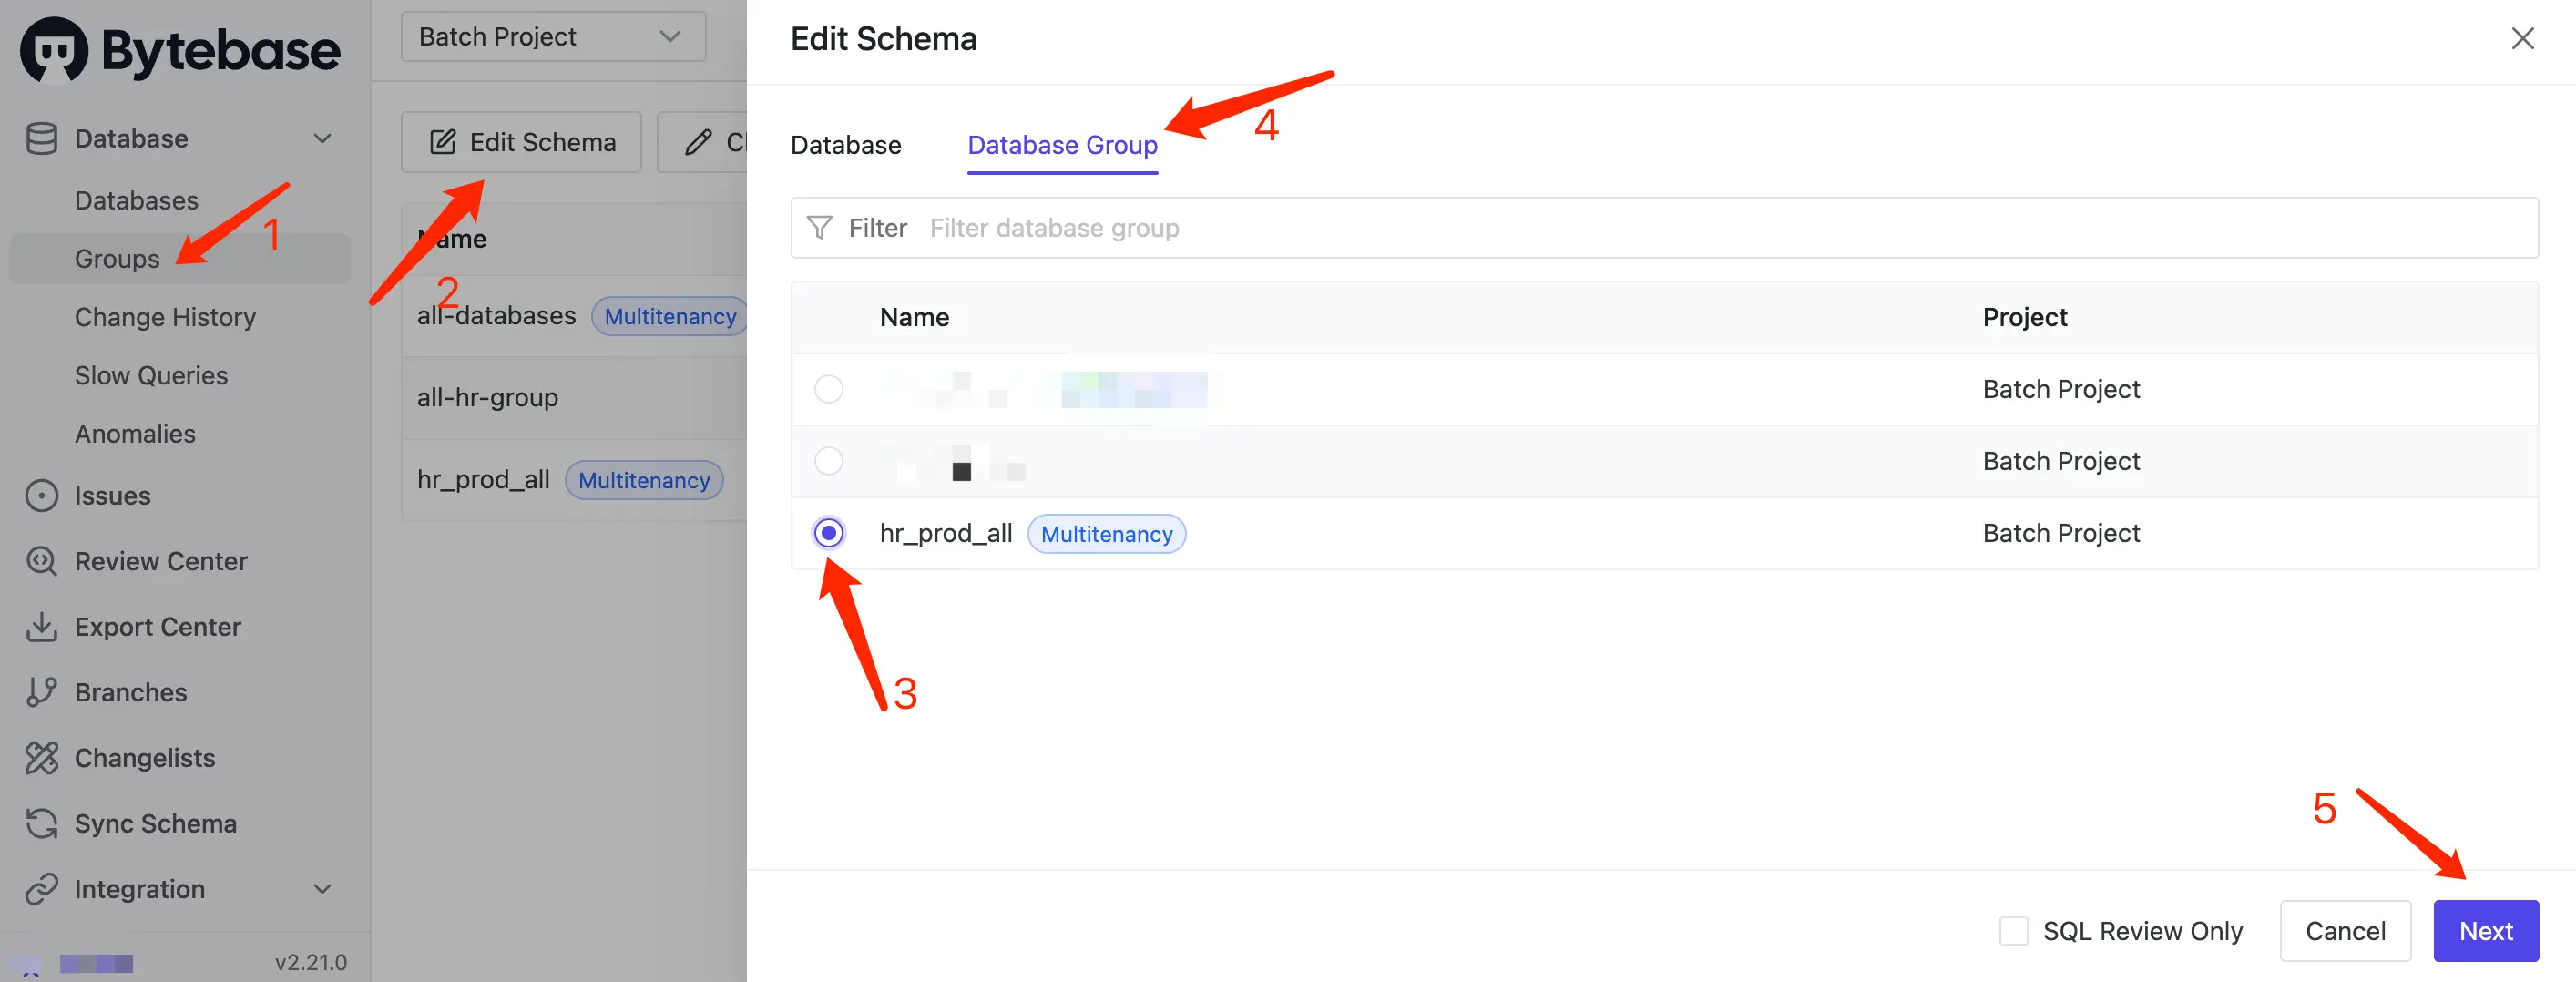Open the Changelists icon
Image resolution: width=2576 pixels, height=982 pixels.
[x=41, y=758]
